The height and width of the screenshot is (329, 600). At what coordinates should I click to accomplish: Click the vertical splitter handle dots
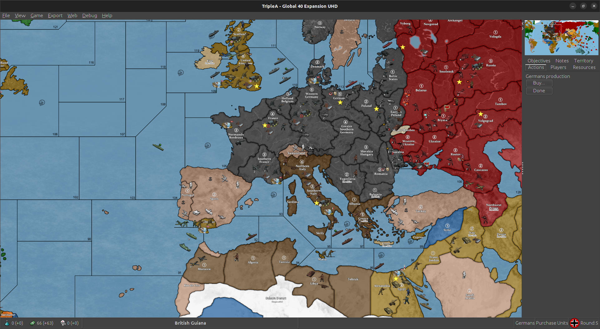[x=523, y=168]
